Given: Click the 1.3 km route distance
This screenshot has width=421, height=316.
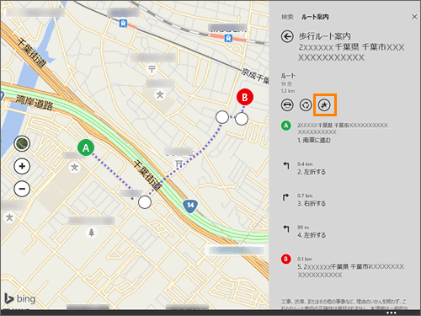Looking at the screenshot, I should (288, 91).
